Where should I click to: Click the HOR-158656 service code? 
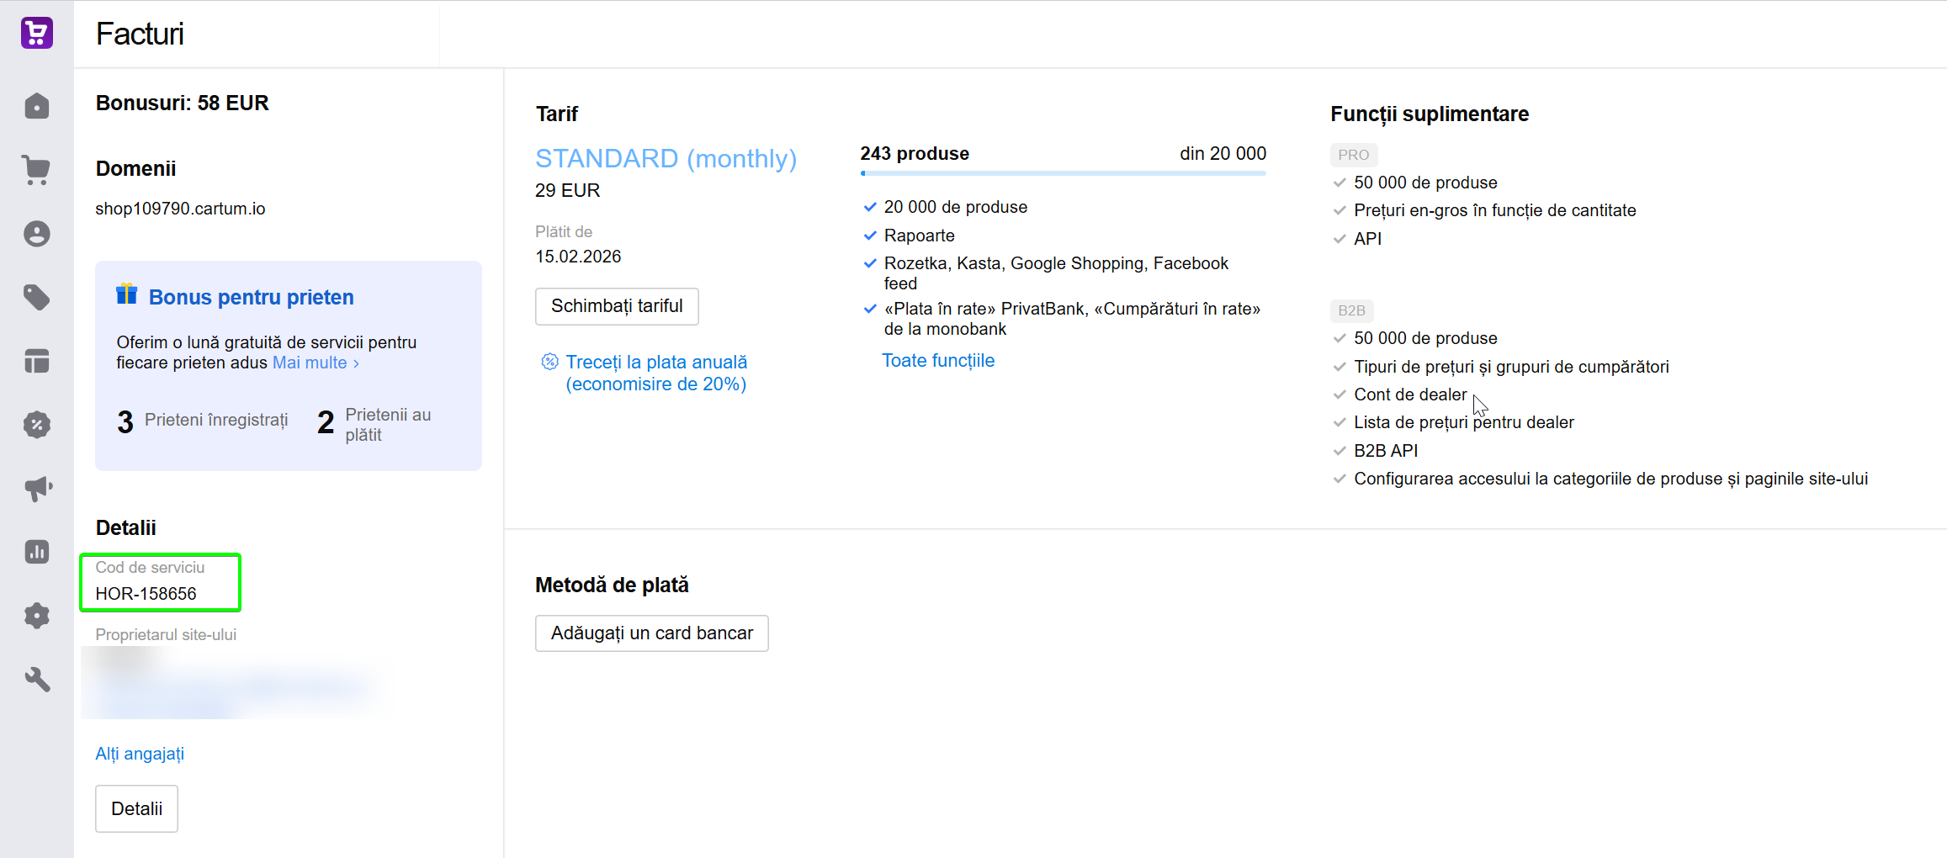pos(146,594)
